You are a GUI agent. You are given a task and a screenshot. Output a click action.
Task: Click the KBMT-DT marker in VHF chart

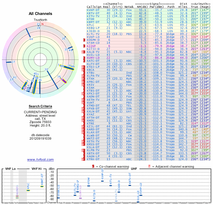[x=42, y=187]
